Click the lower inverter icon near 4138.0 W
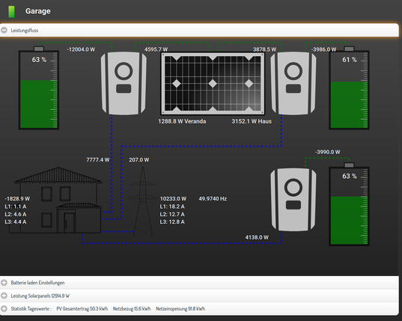The image size is (402, 321). pos(293,200)
